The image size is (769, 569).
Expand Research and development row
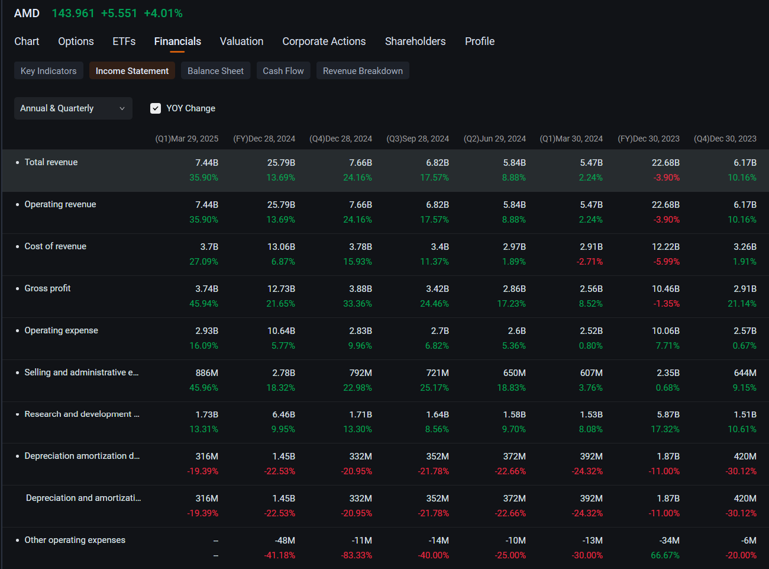coord(17,414)
